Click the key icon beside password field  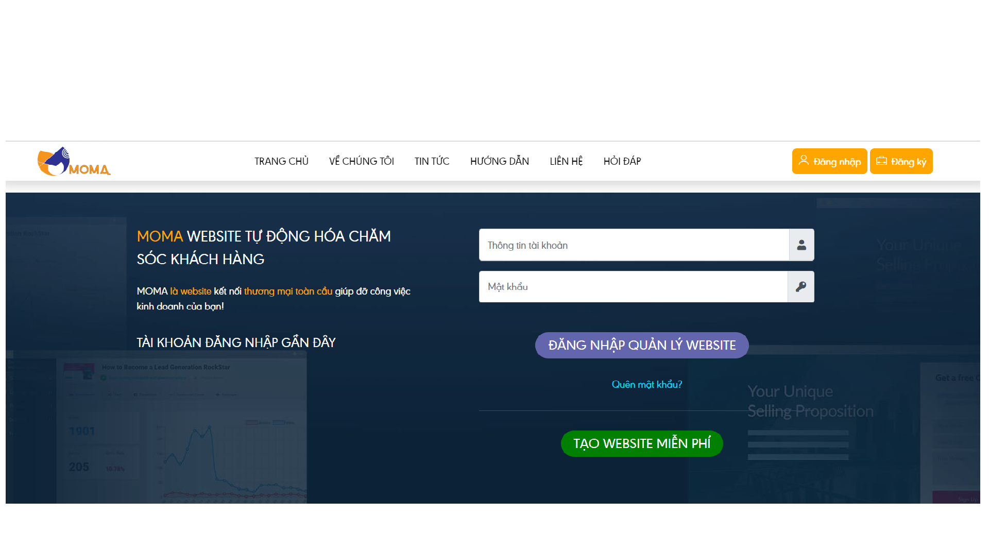click(801, 287)
